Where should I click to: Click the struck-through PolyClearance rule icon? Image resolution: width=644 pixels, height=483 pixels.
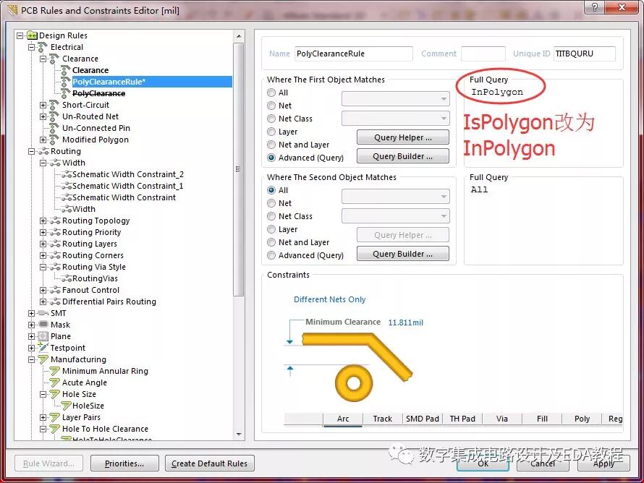point(65,93)
